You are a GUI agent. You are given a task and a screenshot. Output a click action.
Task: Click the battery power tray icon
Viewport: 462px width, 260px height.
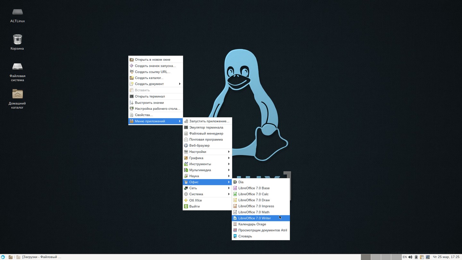(x=416, y=257)
